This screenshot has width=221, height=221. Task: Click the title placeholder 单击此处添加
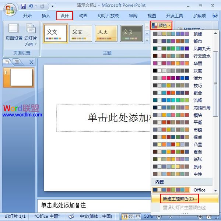click(104, 118)
